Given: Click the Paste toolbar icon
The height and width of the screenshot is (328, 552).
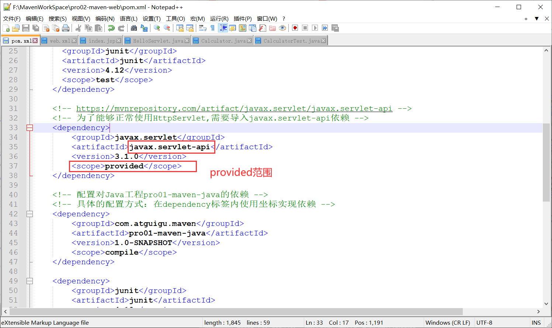Looking at the screenshot, I should (98, 28).
